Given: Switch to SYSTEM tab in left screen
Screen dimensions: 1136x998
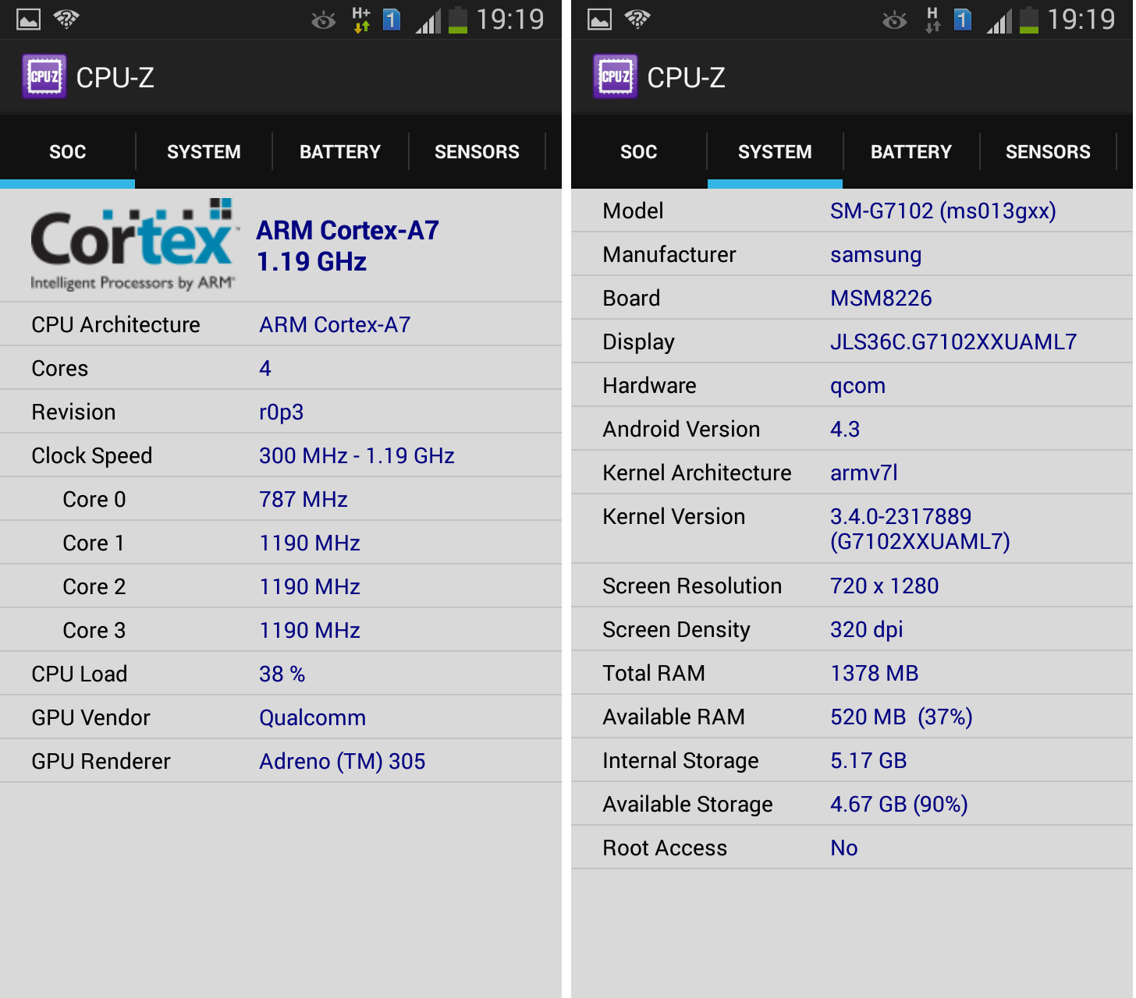Looking at the screenshot, I should [x=204, y=152].
